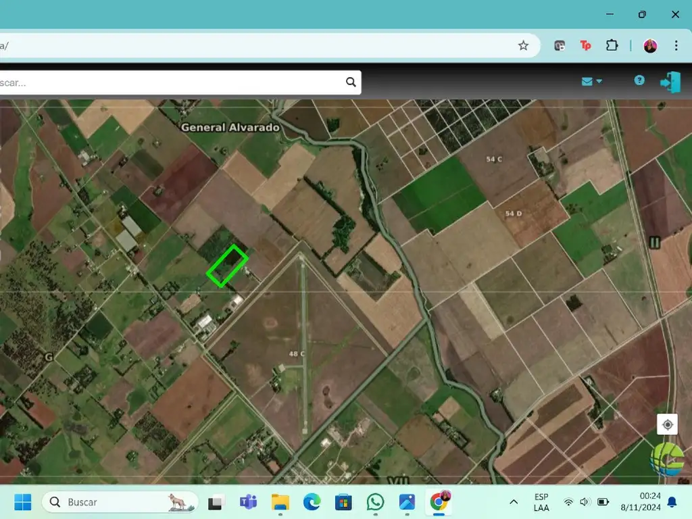
Task: Click the ESP LAA language switcher
Action: (x=541, y=502)
